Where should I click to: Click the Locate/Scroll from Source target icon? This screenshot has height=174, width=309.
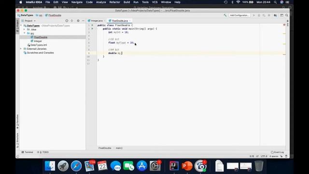[67, 21]
